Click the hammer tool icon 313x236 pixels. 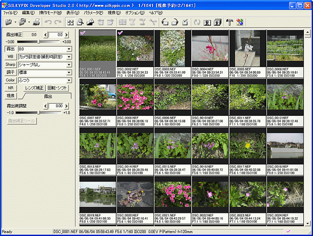click(230, 22)
